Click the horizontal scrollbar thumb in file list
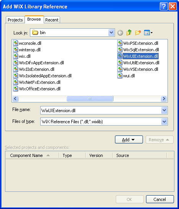The image size is (179, 209). (90, 99)
